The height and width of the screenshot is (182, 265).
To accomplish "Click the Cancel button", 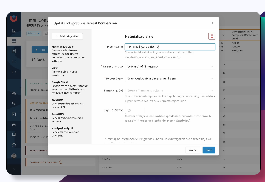I will [193, 150].
